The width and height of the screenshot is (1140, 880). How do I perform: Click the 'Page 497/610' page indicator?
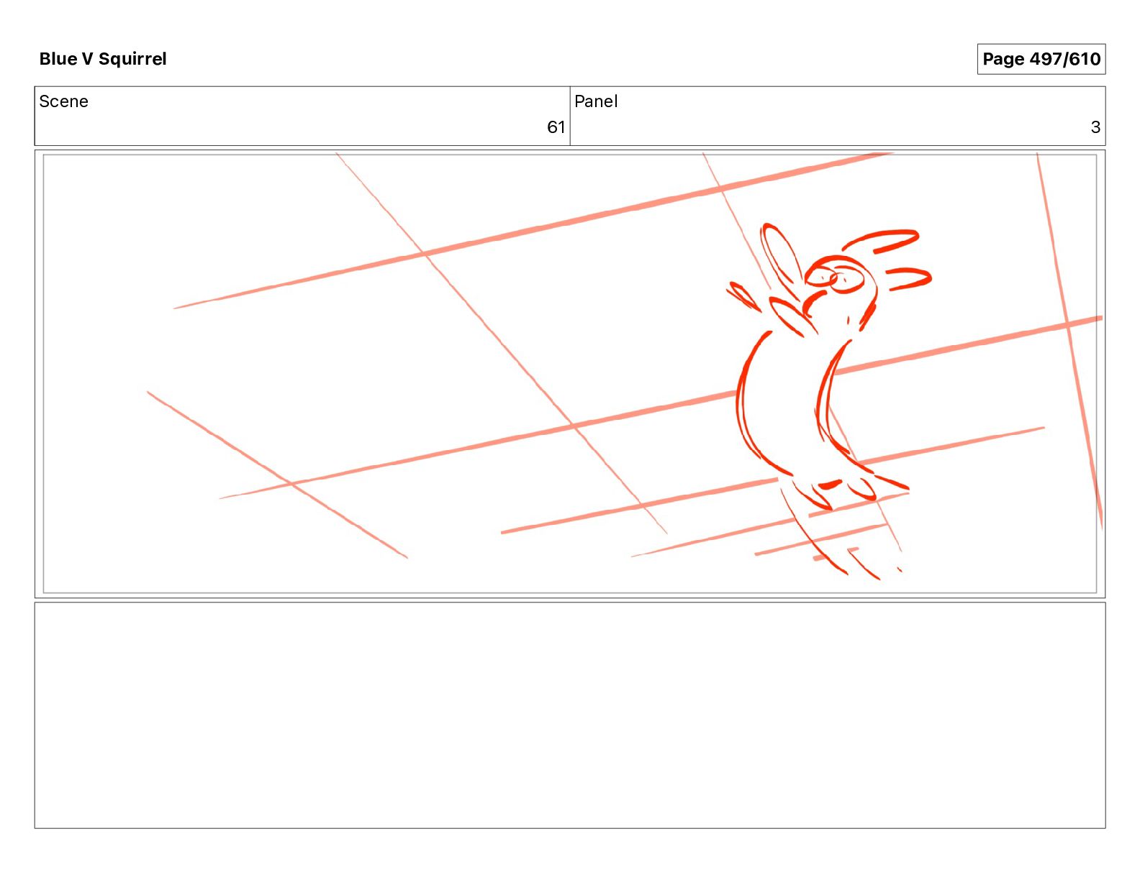pyautogui.click(x=1041, y=59)
